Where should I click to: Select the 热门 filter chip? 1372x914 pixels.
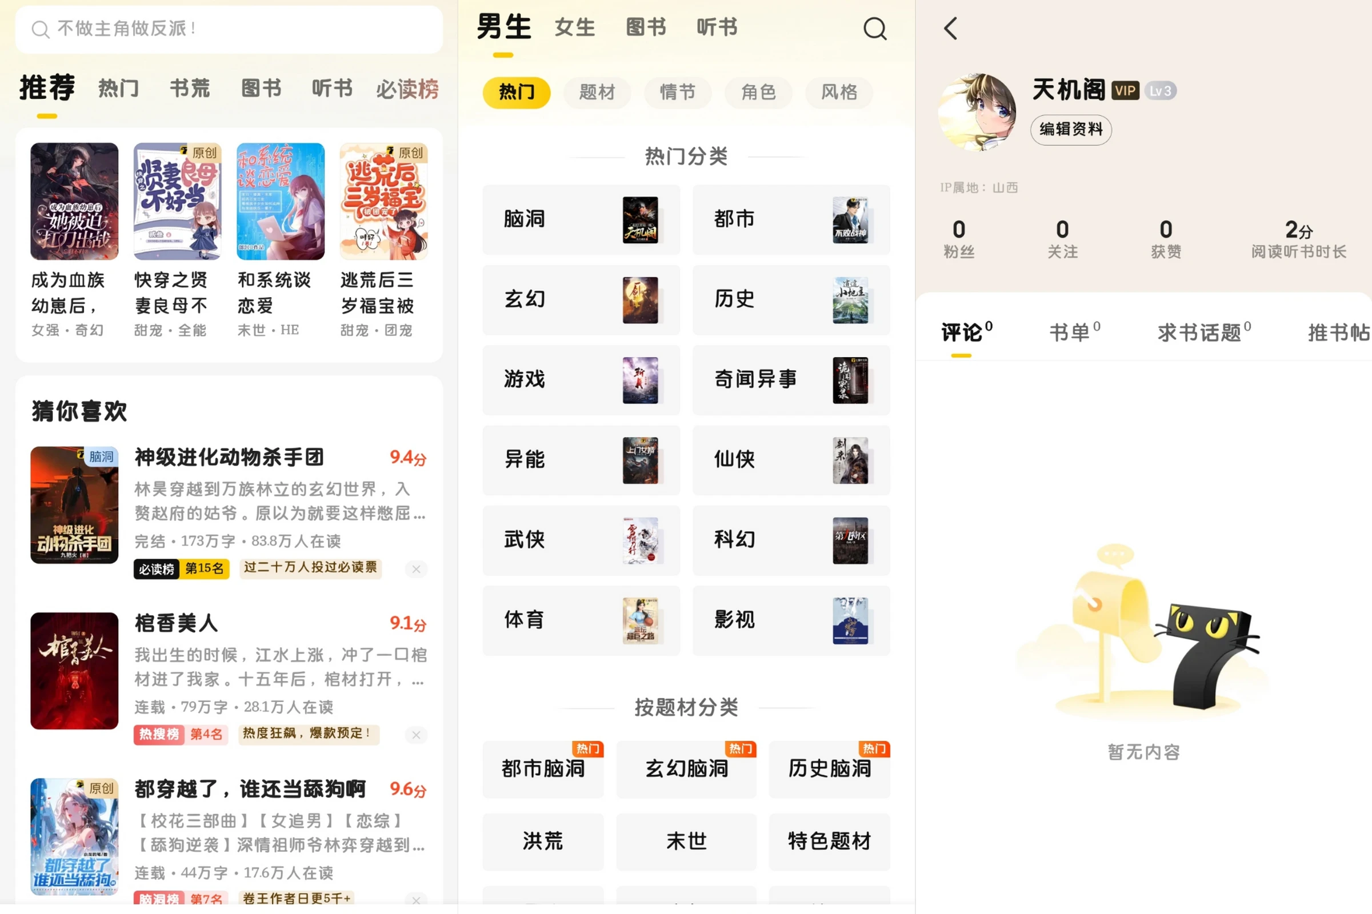point(516,92)
